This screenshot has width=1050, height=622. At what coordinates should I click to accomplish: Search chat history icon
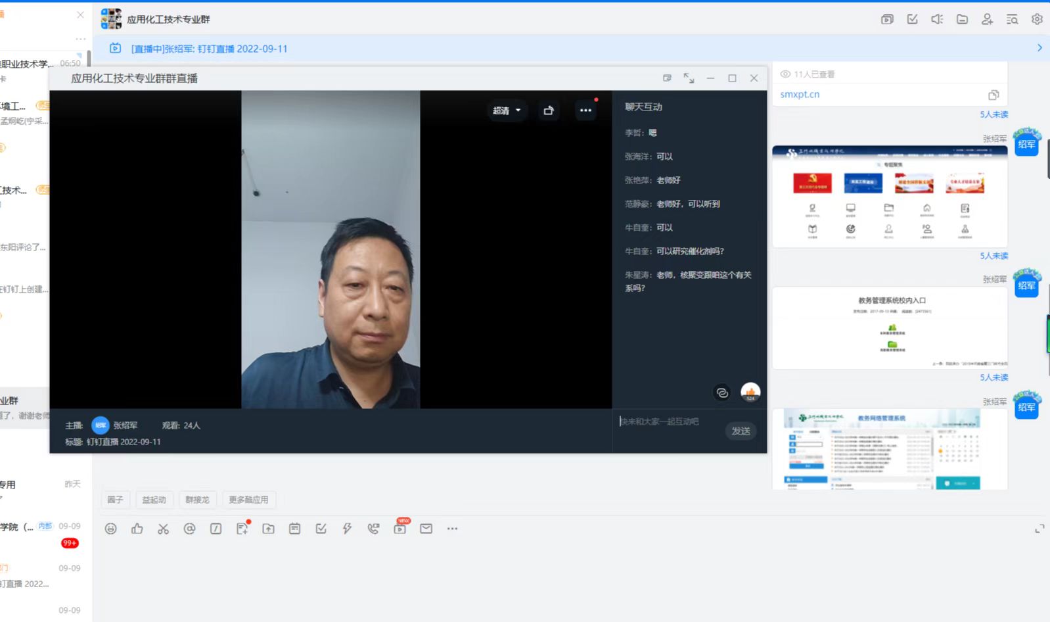[1012, 19]
